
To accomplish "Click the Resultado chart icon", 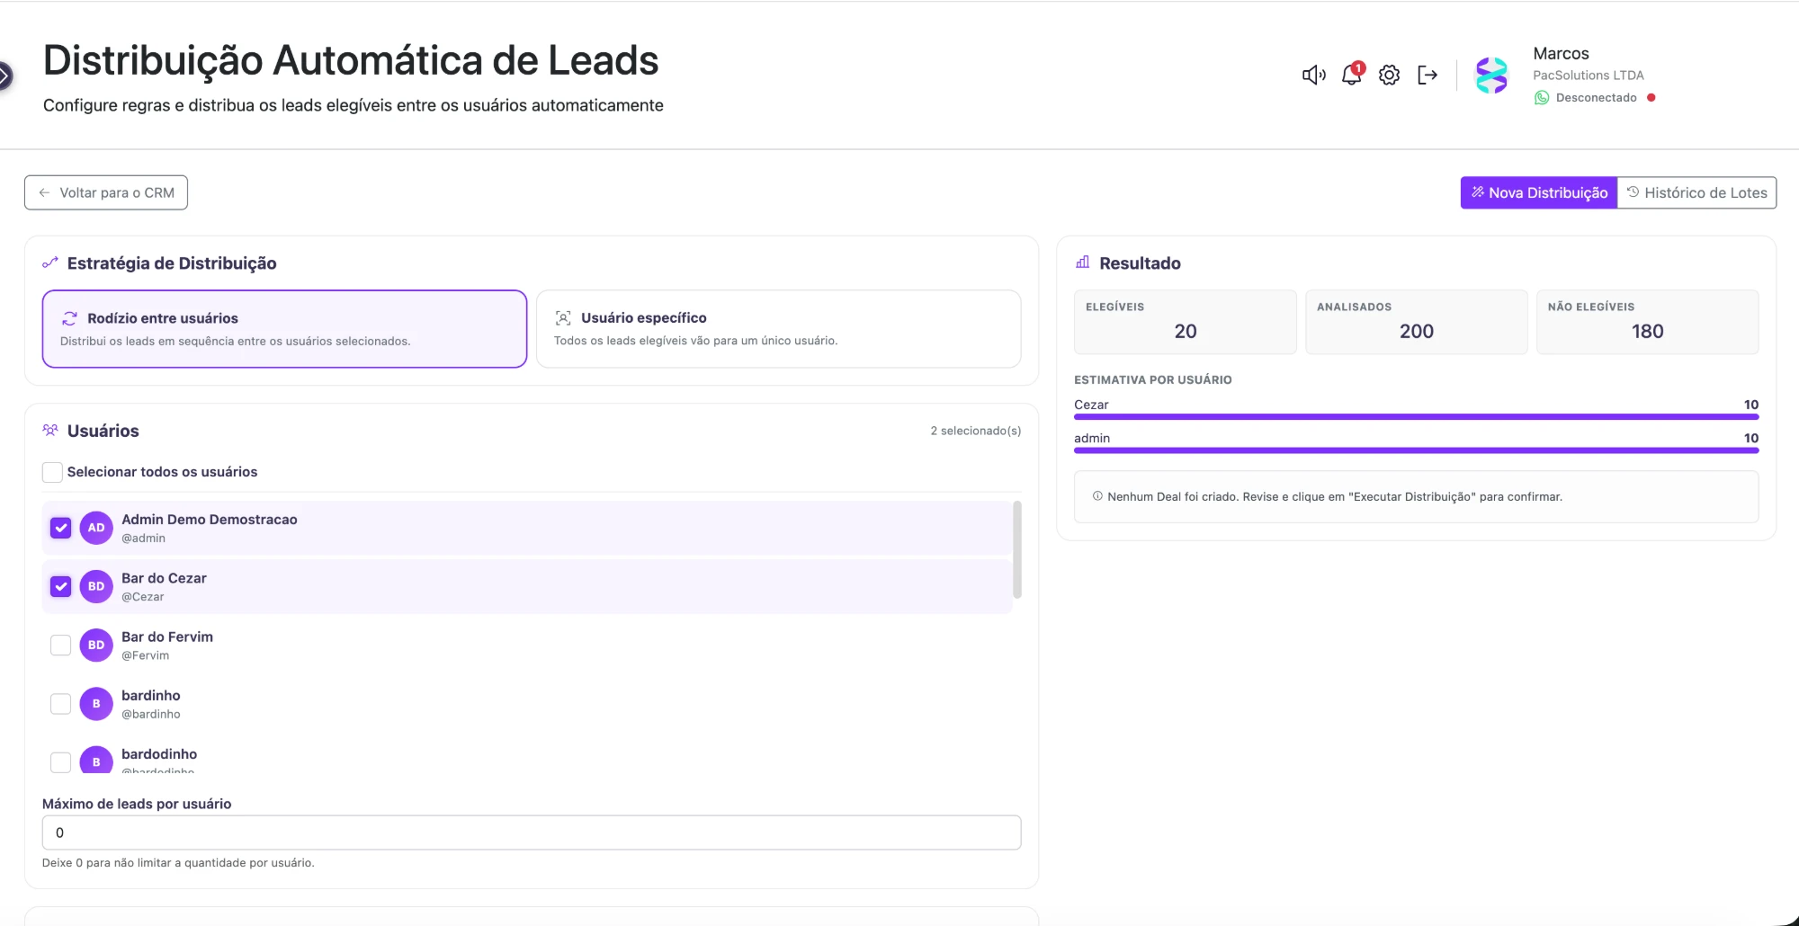I will (x=1083, y=263).
